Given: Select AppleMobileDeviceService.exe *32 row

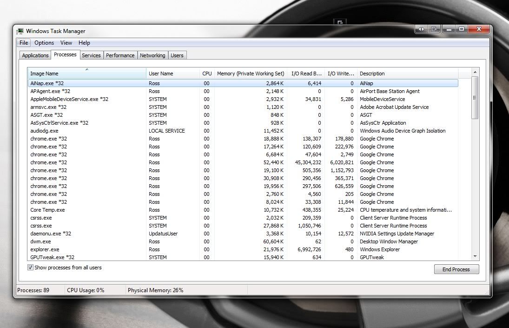Looking at the screenshot, I should [x=243, y=99].
